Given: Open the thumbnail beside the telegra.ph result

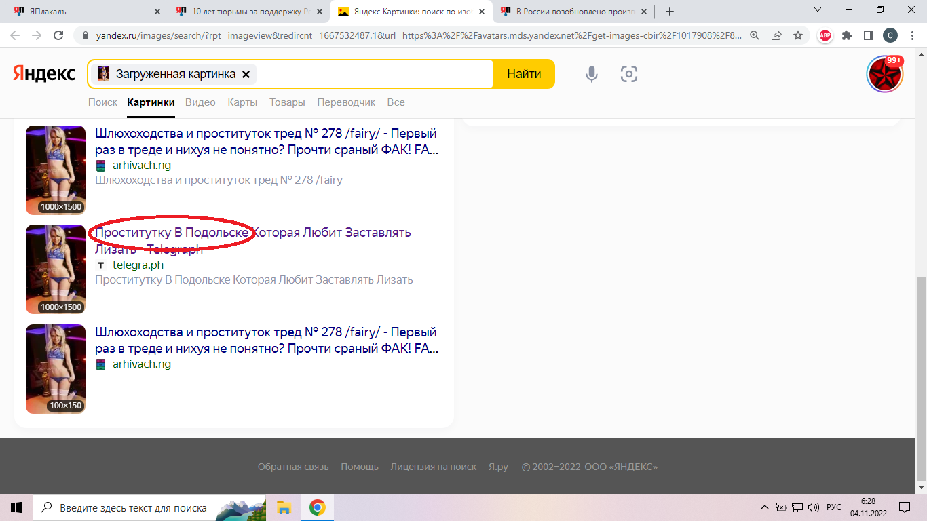Looking at the screenshot, I should coord(56,269).
